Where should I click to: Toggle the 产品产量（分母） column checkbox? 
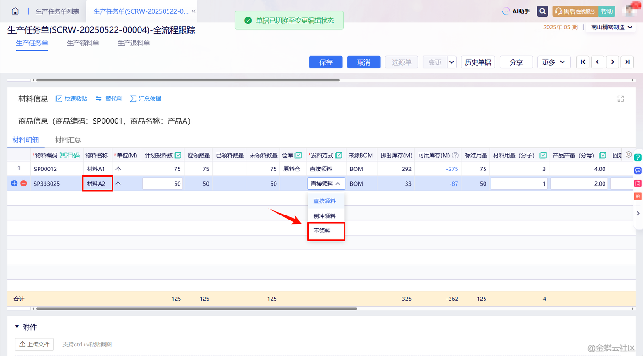603,155
